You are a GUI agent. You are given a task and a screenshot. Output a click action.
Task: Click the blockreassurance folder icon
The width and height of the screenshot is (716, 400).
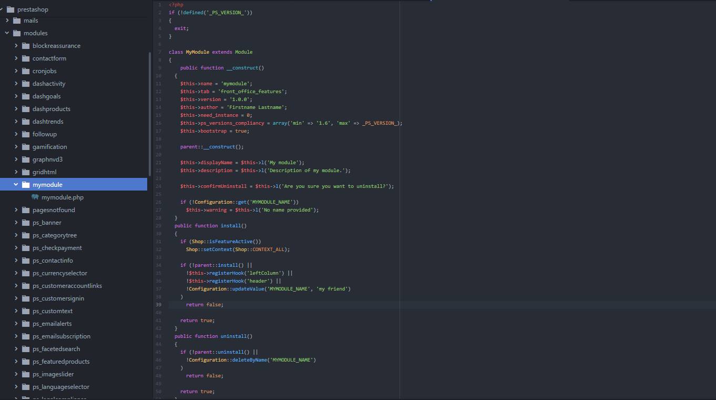[26, 46]
